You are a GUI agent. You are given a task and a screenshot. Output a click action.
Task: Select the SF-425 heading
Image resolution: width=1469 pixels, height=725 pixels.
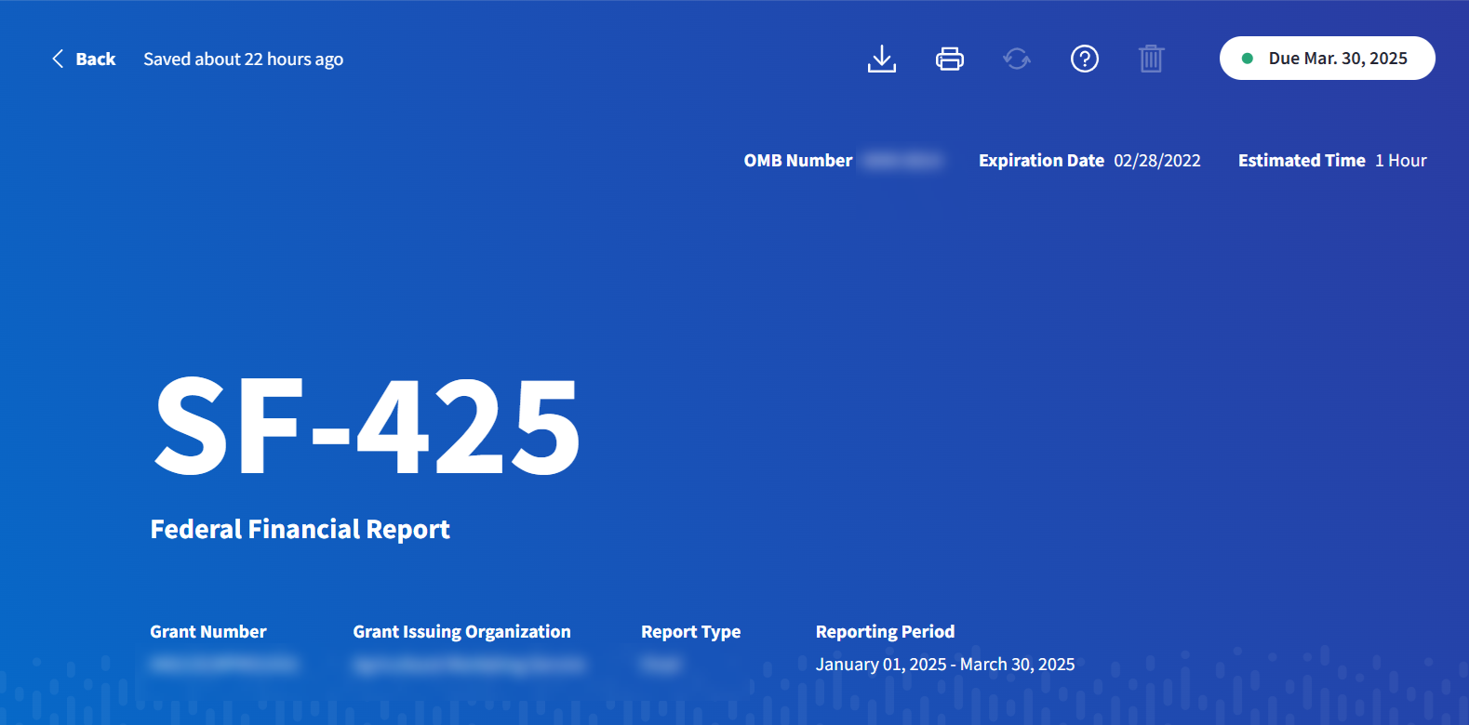coord(367,426)
